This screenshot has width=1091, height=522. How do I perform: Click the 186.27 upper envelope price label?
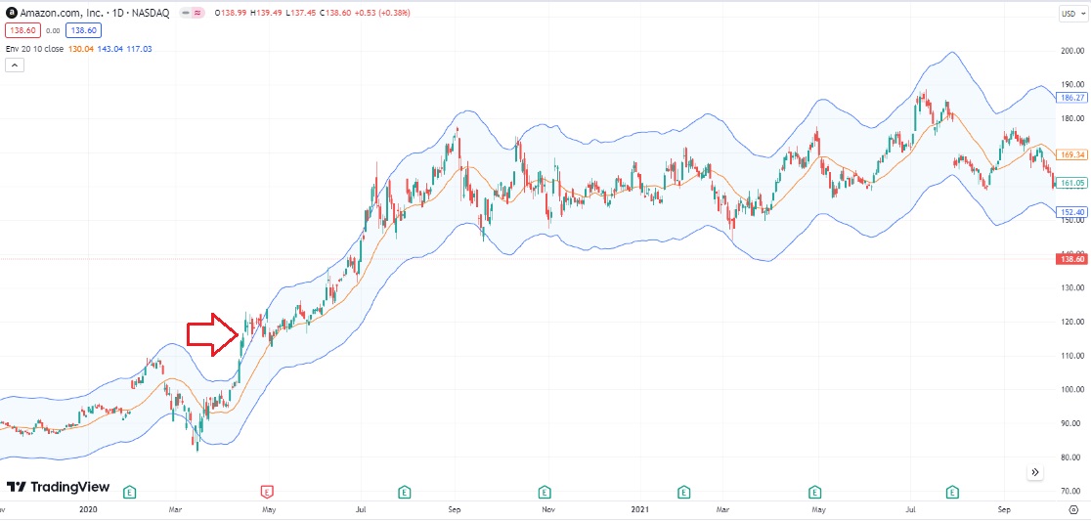pyautogui.click(x=1070, y=98)
